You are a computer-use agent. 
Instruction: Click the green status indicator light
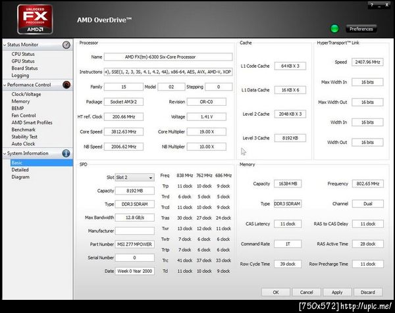334,29
